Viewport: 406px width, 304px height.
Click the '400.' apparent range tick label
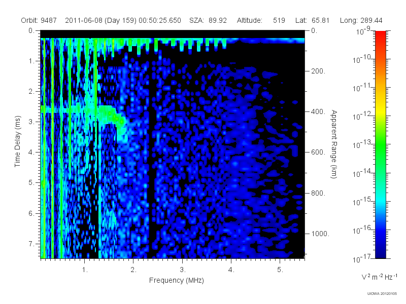318,111
